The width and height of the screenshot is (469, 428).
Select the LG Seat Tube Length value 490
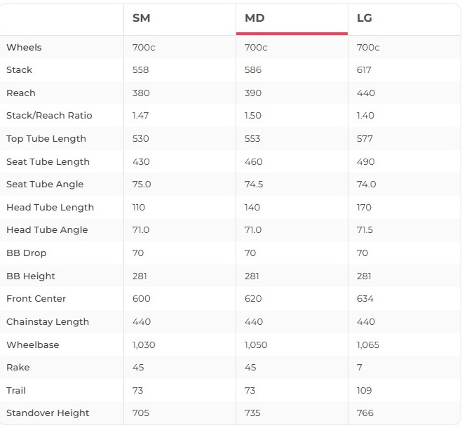[x=366, y=162]
